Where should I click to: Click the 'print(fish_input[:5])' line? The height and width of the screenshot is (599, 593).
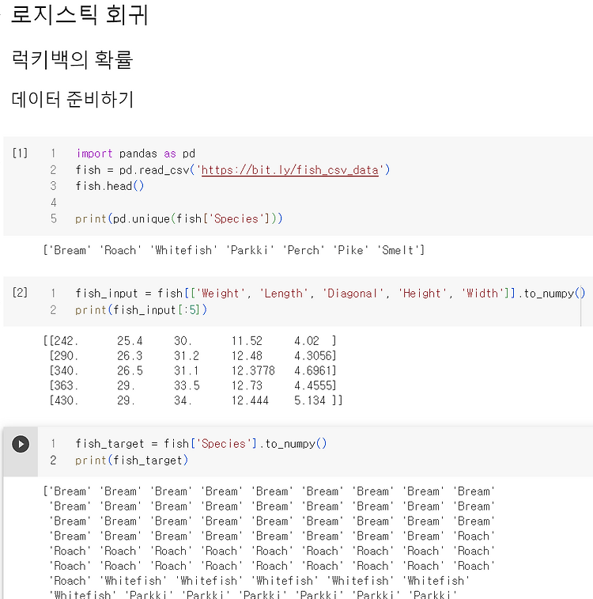(x=141, y=310)
